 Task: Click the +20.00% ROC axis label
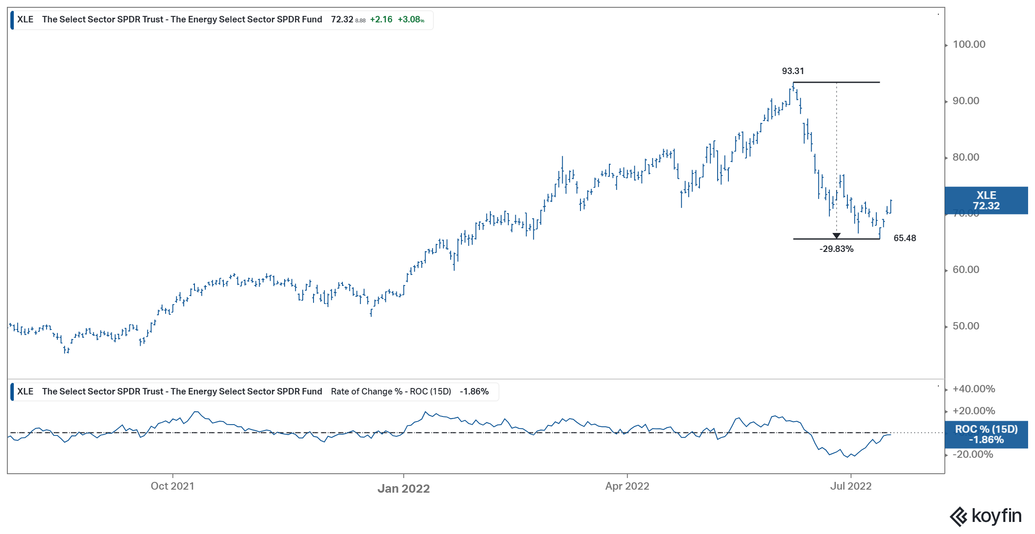coord(974,411)
